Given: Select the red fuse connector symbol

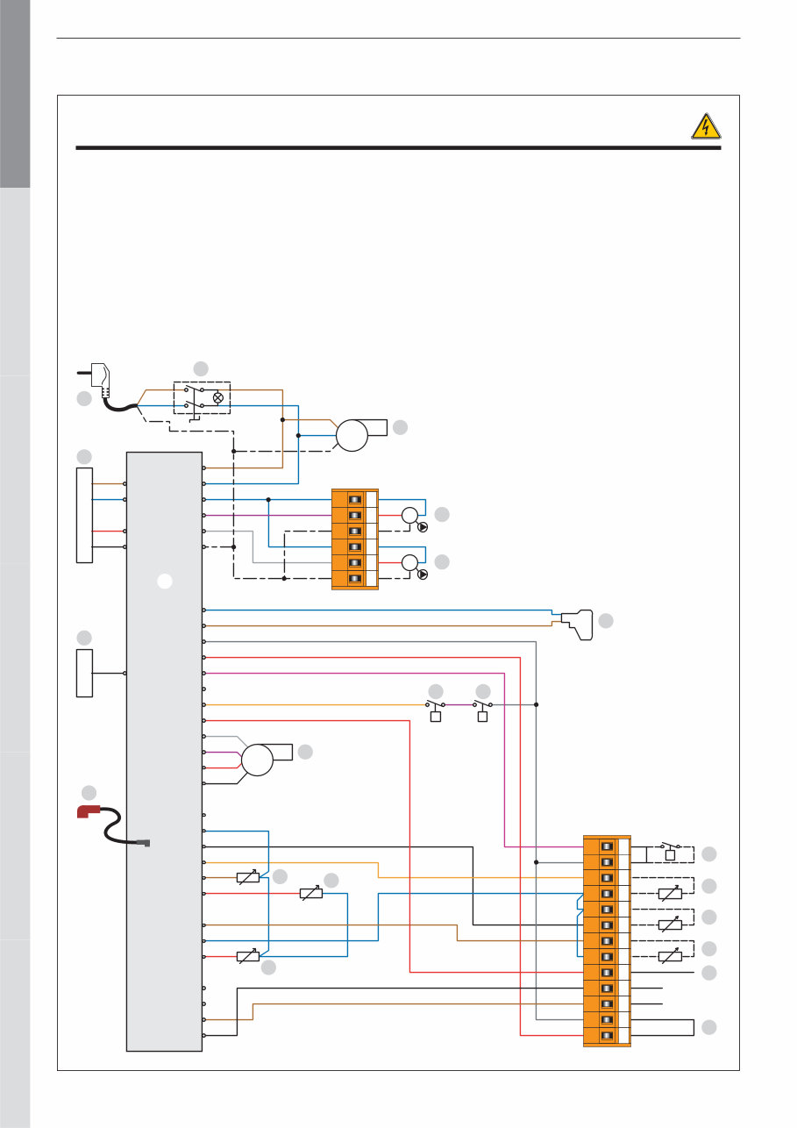Looking at the screenshot, I should [88, 811].
